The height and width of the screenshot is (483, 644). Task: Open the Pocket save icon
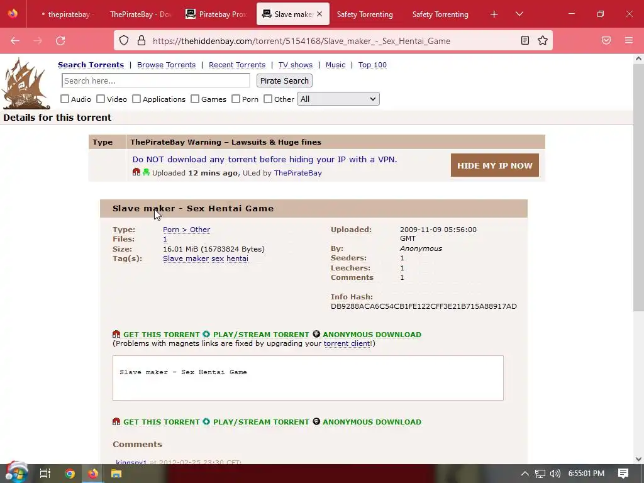606,40
